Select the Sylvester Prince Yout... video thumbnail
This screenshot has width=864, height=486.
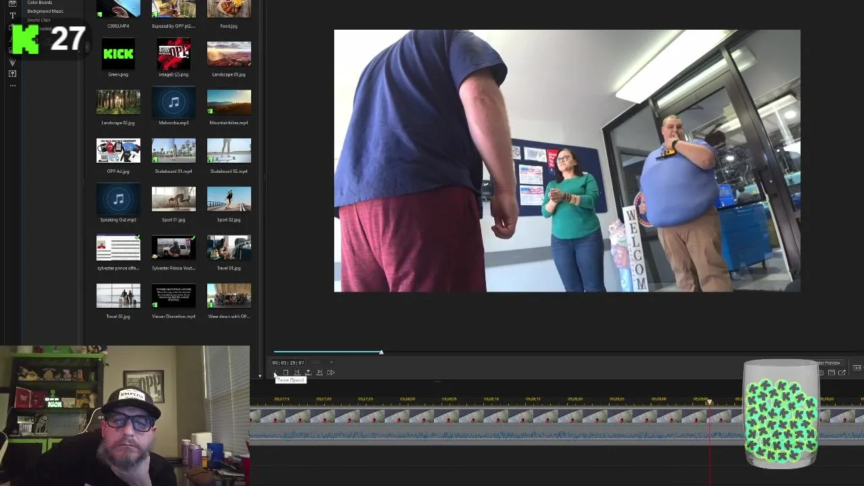click(x=173, y=248)
